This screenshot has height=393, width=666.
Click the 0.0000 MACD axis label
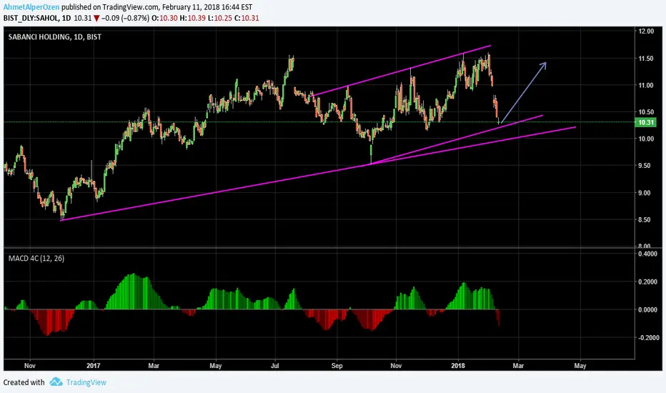(x=647, y=309)
